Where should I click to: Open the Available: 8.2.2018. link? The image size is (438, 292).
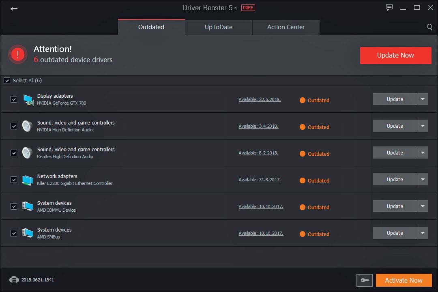(x=258, y=153)
